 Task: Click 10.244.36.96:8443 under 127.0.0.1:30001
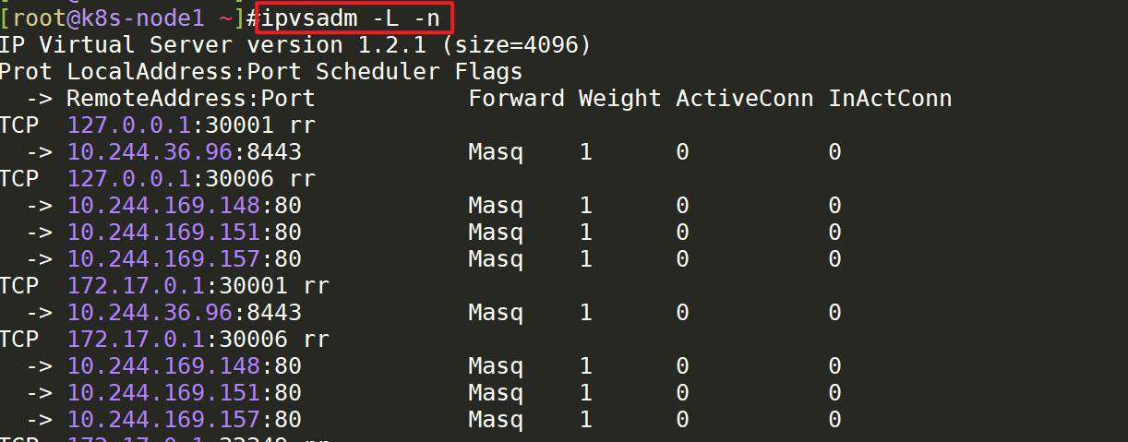tap(185, 151)
